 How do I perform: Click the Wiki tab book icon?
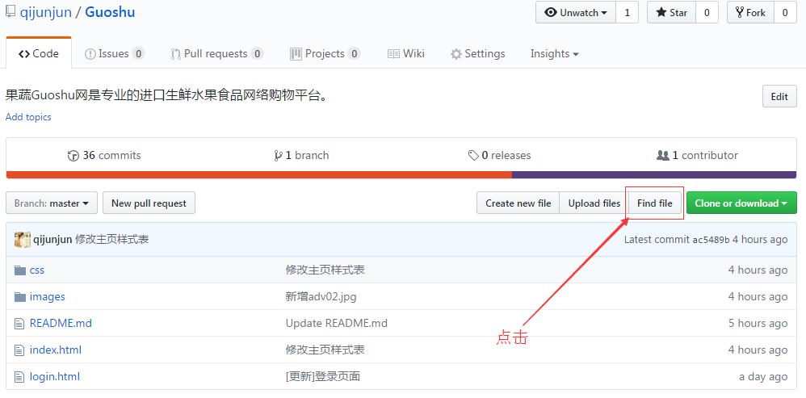click(393, 54)
